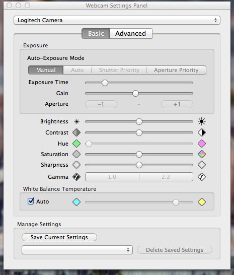The height and width of the screenshot is (275, 234).
Task: Click the window minimize button in title bar
Action: (19, 6)
